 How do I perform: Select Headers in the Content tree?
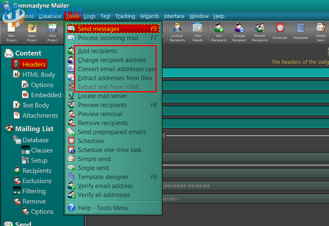coord(29,64)
